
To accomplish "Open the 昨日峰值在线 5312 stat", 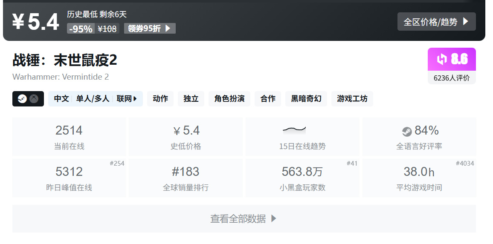I will [69, 178].
